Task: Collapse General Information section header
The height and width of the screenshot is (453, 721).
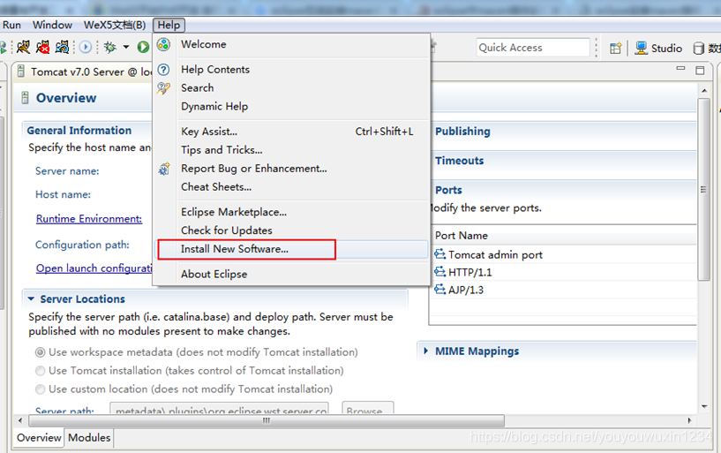Action: coord(79,130)
